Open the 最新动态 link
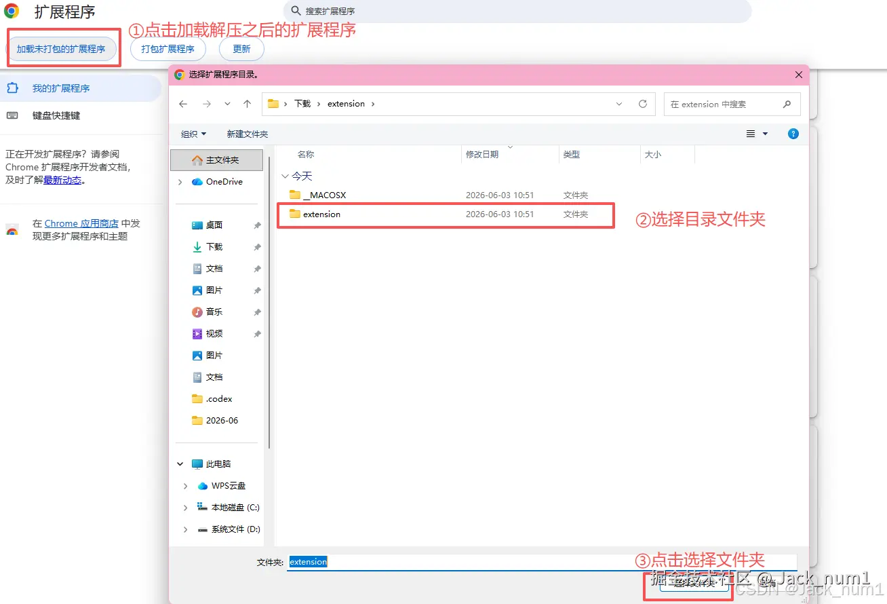The width and height of the screenshot is (887, 604). pos(62,180)
